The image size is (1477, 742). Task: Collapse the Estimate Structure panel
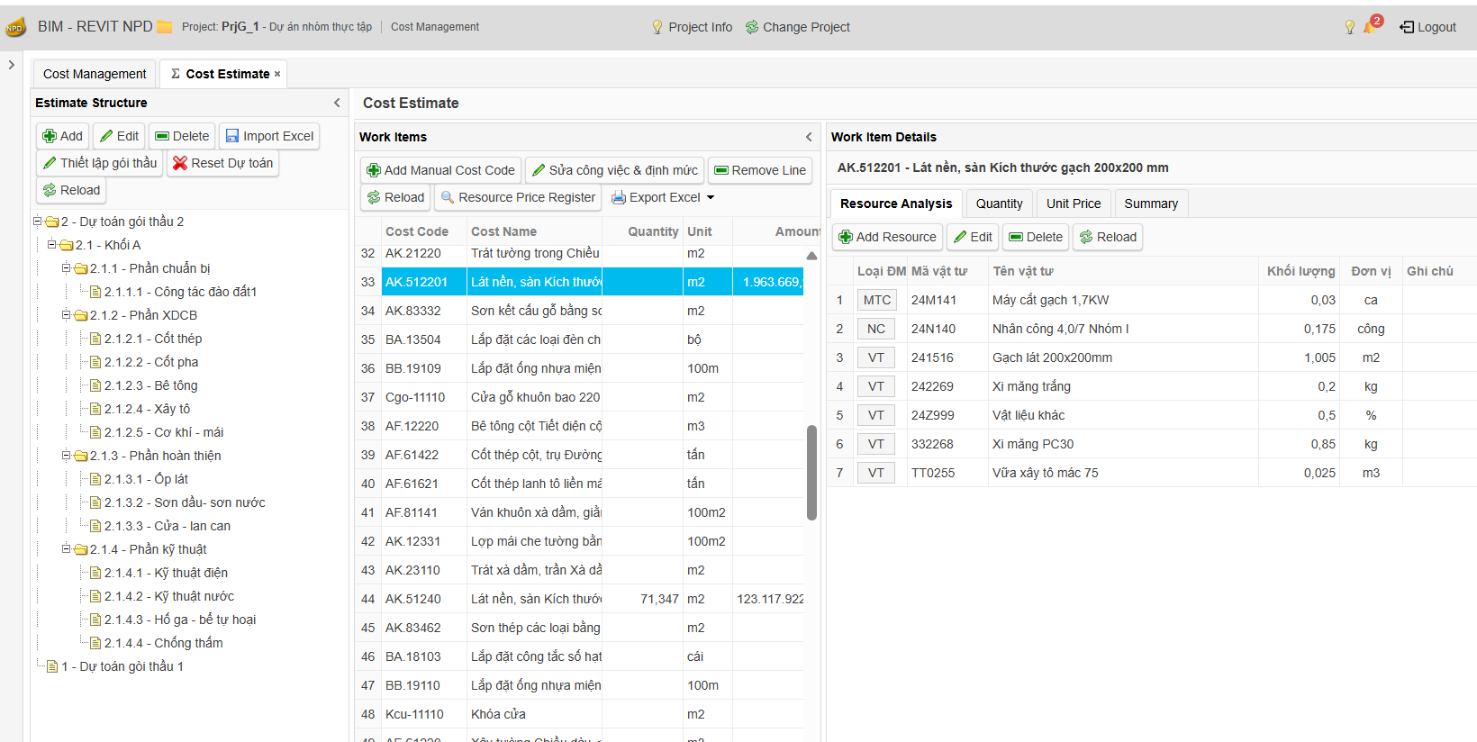tap(337, 103)
